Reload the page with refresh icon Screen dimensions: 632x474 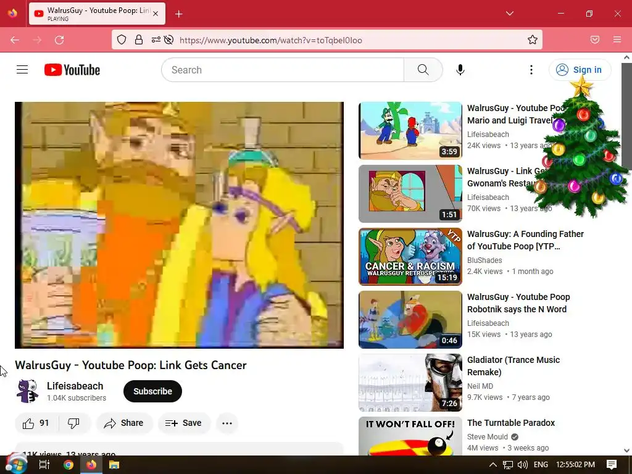click(x=59, y=40)
